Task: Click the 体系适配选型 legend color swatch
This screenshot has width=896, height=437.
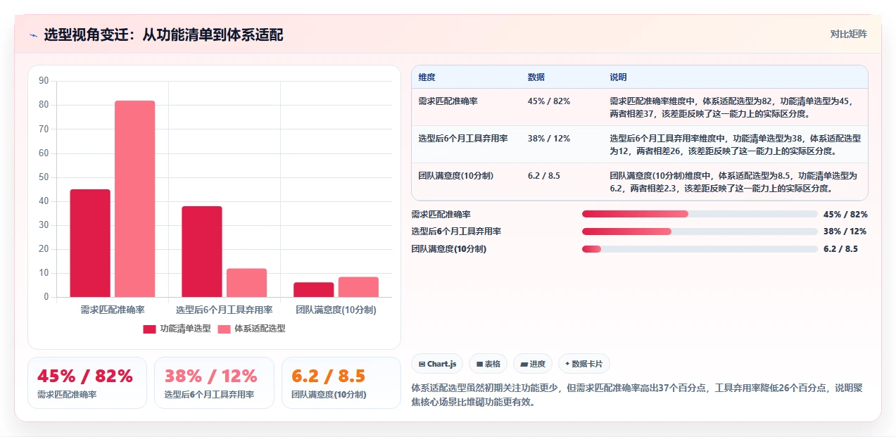Action: point(224,329)
